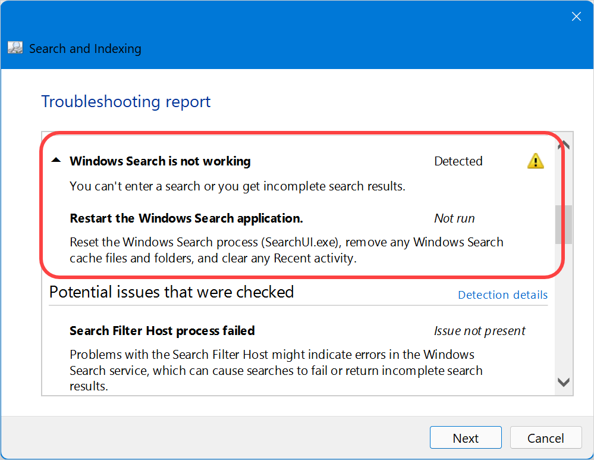
Task: Collapse the Windows Search is not working section
Action: 56,160
